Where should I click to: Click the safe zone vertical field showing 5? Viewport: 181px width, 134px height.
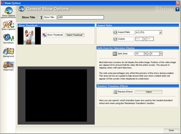(x=155, y=54)
